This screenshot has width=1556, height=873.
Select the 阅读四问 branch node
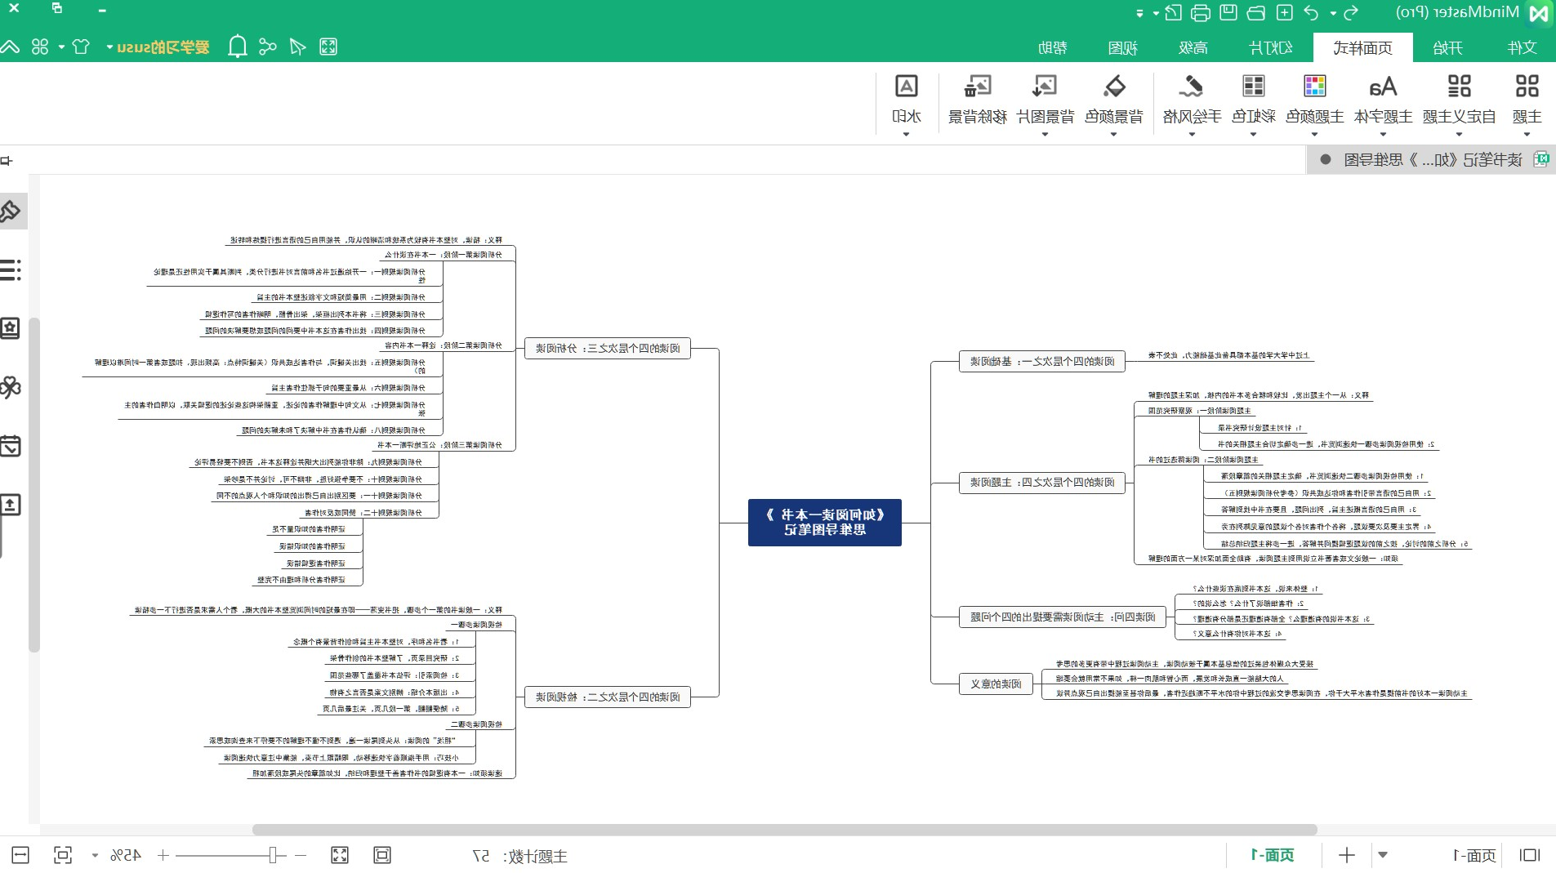pos(1062,617)
